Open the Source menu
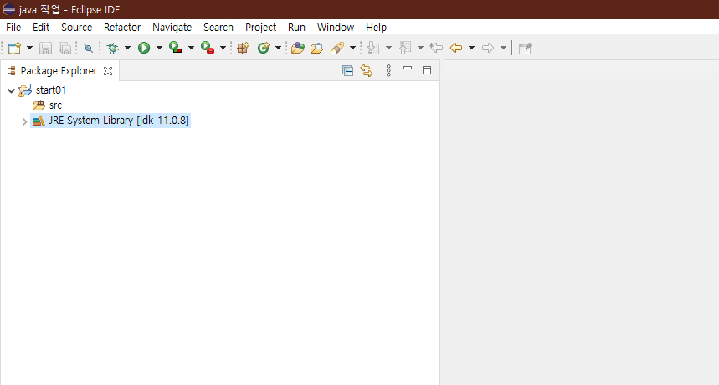Image resolution: width=719 pixels, height=385 pixels. point(76,27)
